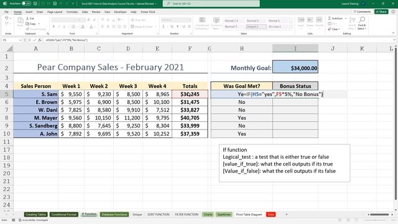Expand the formula bar
398x224 pixels.
tap(394, 40)
